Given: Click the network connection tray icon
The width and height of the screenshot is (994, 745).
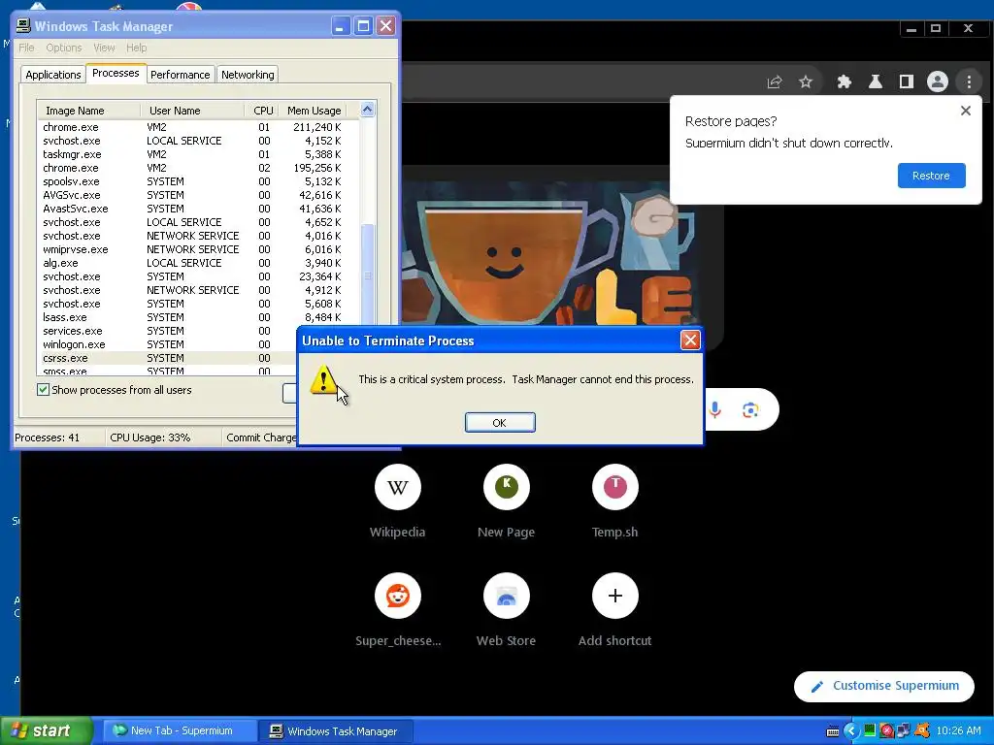Looking at the screenshot, I should (904, 731).
